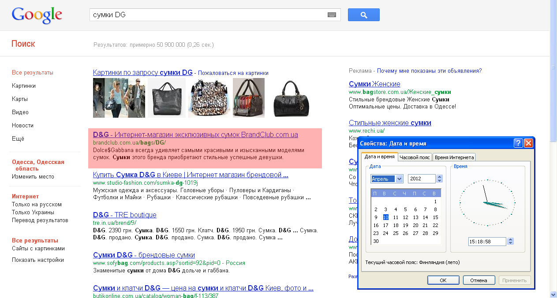Switch to the Часовой пояс tab
The height and width of the screenshot is (298, 557).
coord(415,157)
